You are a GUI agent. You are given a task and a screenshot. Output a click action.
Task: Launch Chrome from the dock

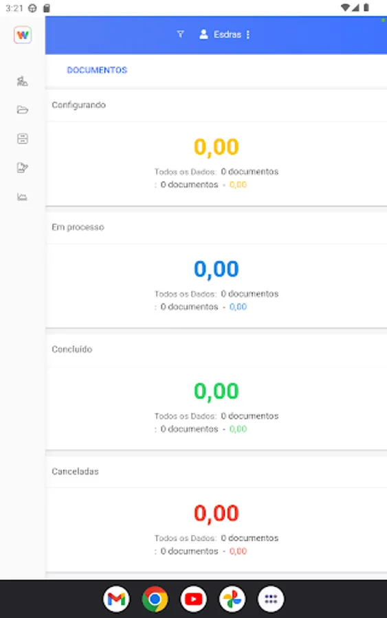[x=155, y=599]
